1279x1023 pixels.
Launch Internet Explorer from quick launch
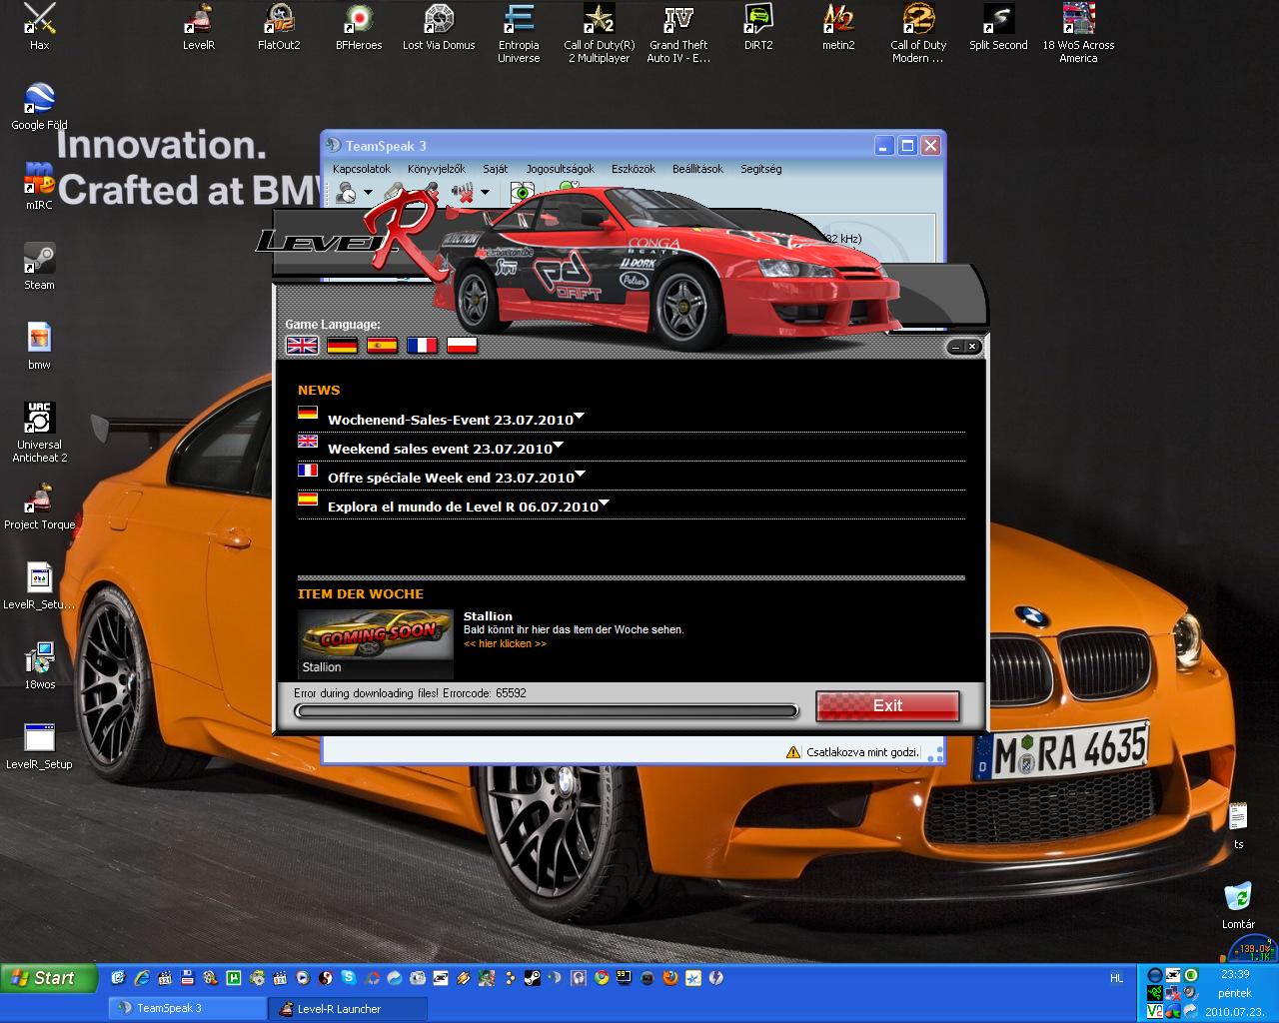pos(142,978)
